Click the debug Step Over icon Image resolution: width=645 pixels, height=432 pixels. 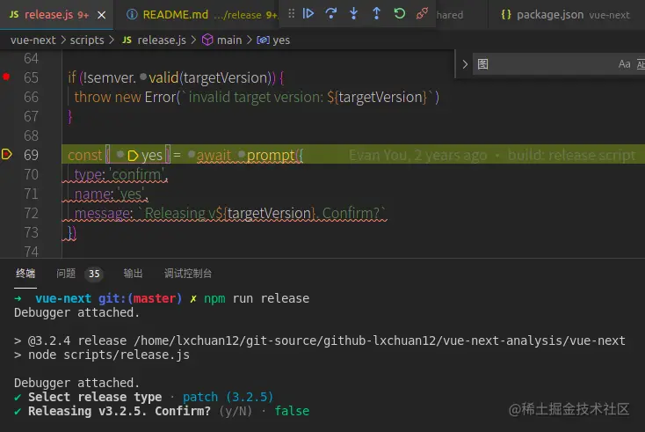[331, 13]
